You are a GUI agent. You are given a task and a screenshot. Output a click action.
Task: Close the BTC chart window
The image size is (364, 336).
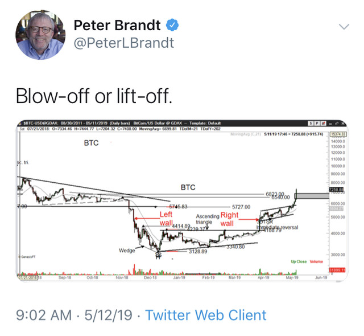(343, 124)
